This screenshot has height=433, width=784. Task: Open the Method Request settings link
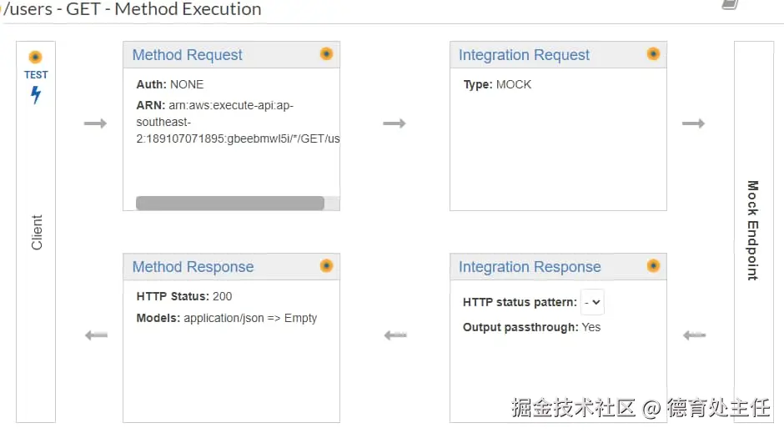[x=187, y=55]
